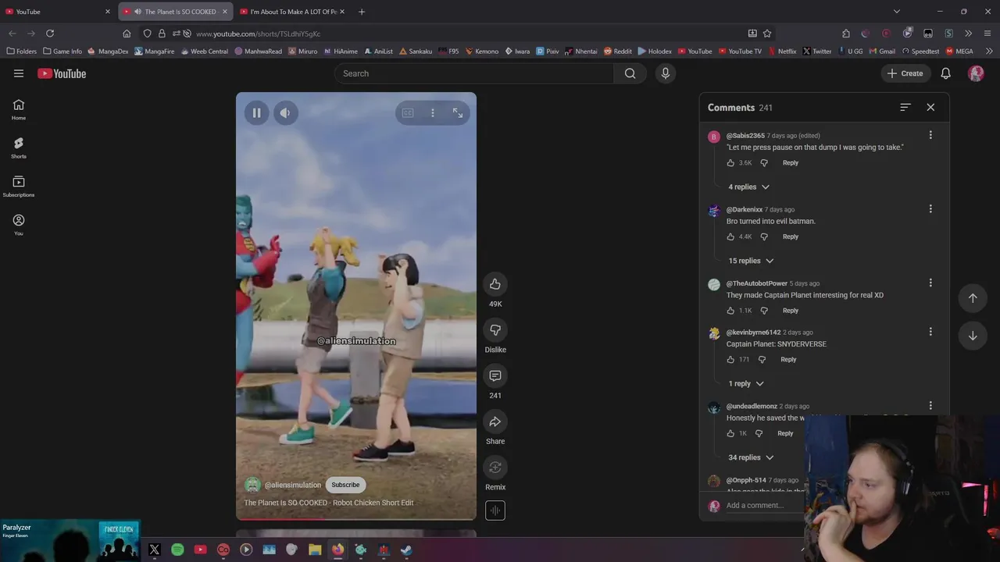
Task: Reply to @Sabis2365's comment
Action: [791, 163]
